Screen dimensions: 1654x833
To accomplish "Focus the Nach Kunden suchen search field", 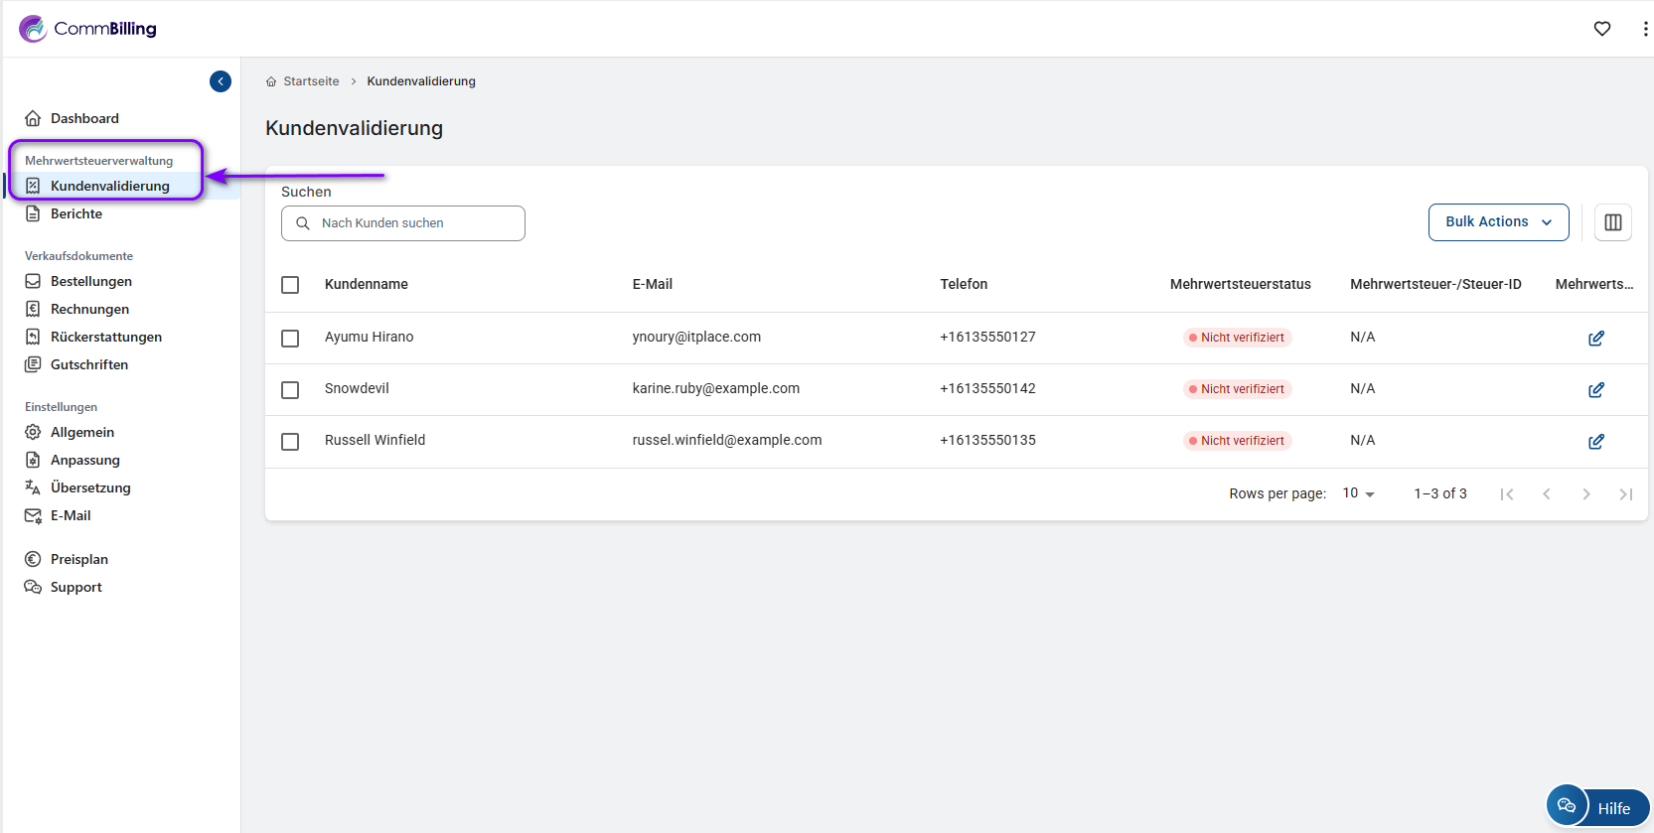I will (x=415, y=223).
